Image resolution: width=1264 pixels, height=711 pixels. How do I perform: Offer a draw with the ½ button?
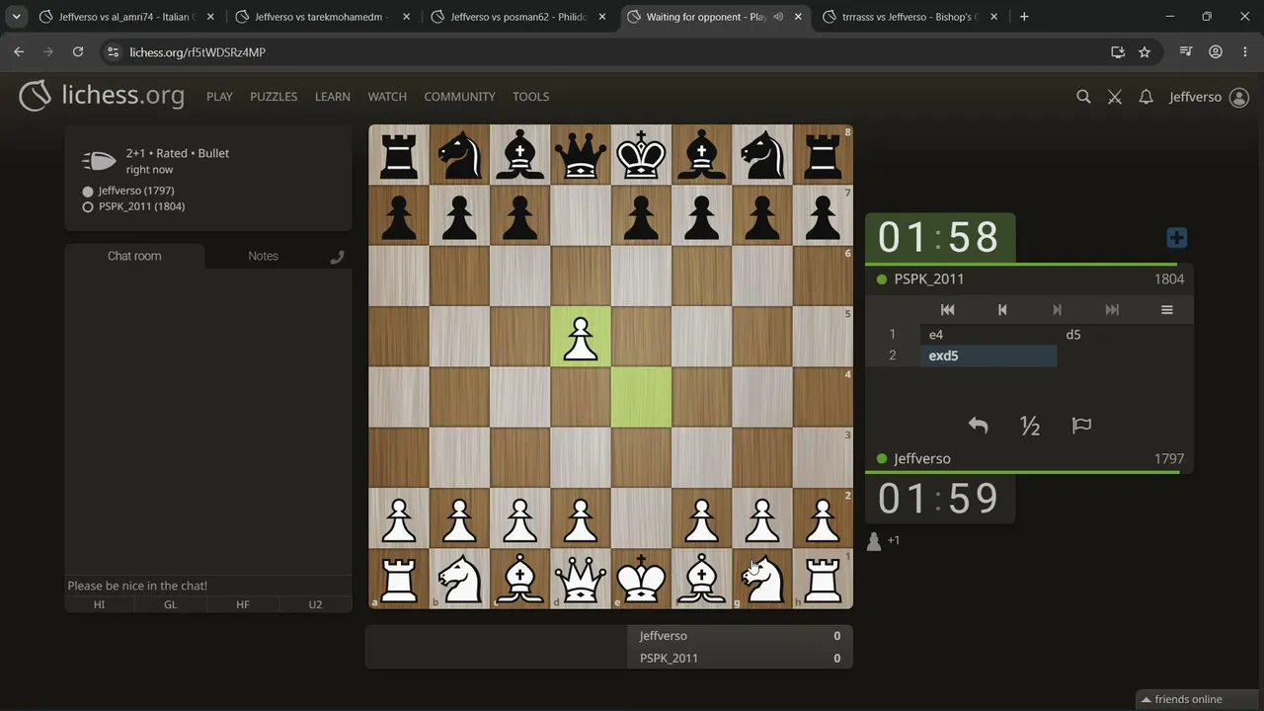1030,426
